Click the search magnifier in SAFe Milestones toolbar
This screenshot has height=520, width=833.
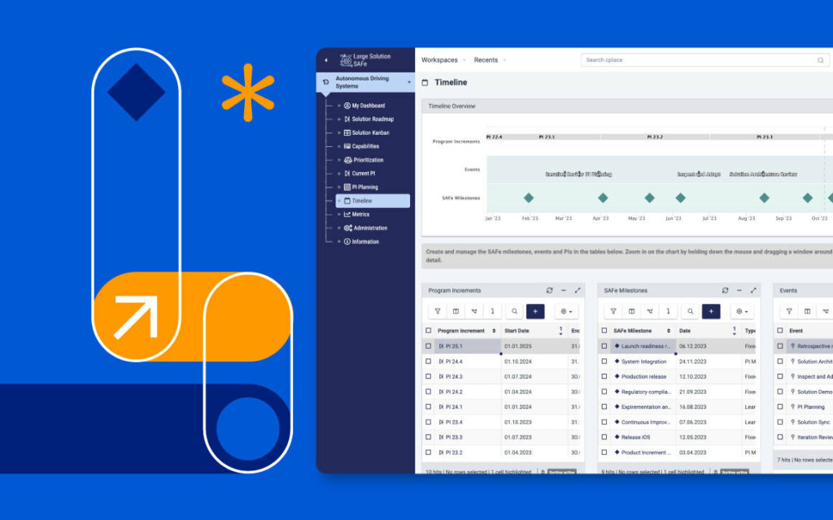pyautogui.click(x=690, y=311)
